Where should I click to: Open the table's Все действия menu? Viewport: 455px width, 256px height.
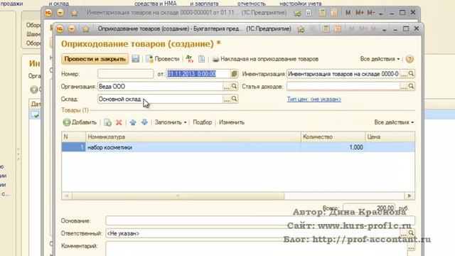click(x=394, y=122)
